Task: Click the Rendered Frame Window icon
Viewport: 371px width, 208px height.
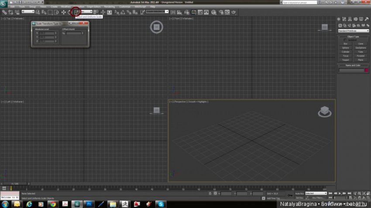Action: [x=227, y=12]
